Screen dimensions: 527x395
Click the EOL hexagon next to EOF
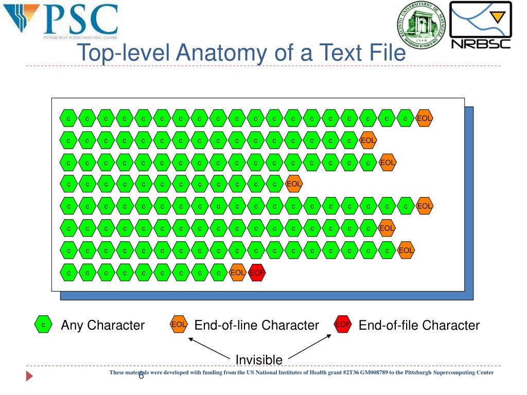coord(238,273)
